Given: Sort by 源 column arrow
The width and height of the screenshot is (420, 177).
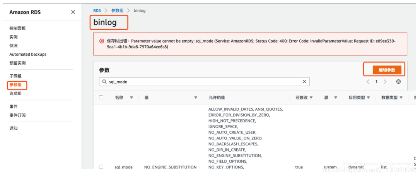Looking at the screenshot, I should [336, 98].
